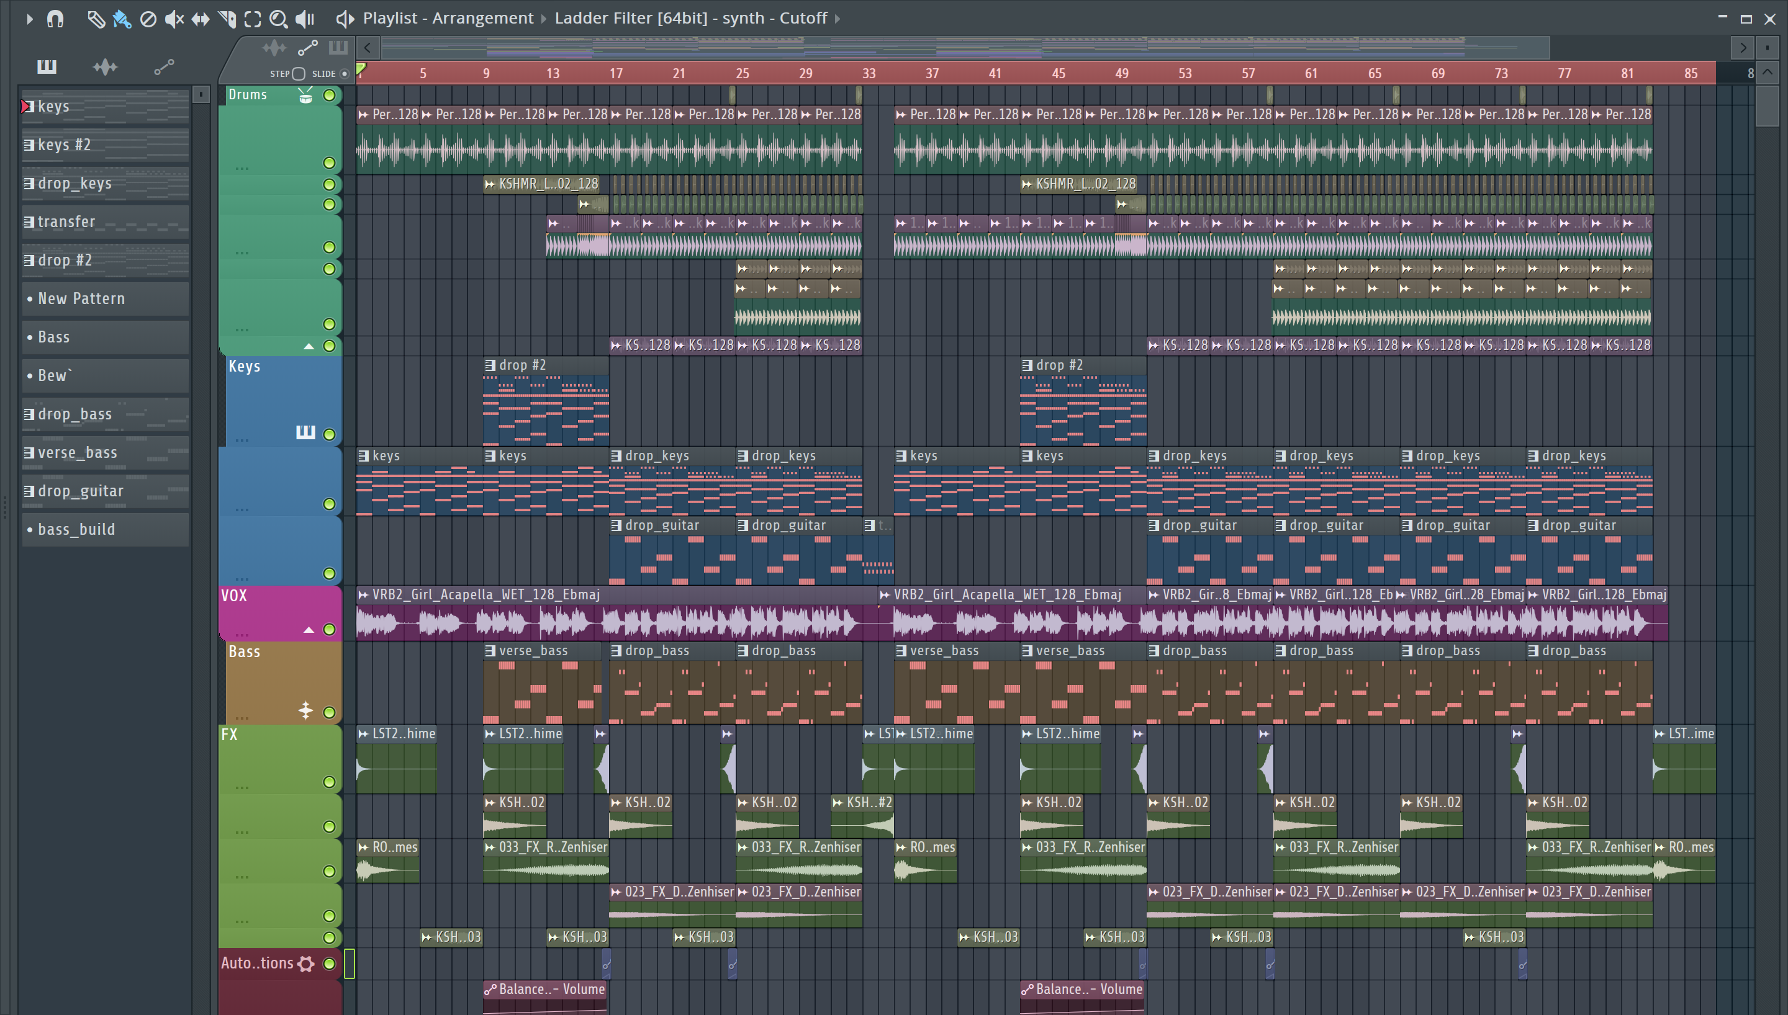Show automation clips tab in the picker
This screenshot has height=1015, width=1788.
(x=164, y=67)
